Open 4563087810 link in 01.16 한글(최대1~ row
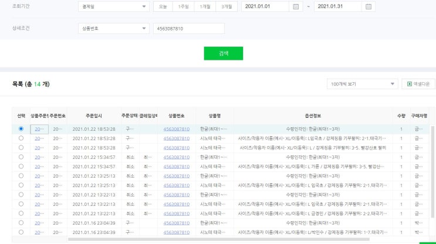The image size is (436, 244). click(x=176, y=223)
